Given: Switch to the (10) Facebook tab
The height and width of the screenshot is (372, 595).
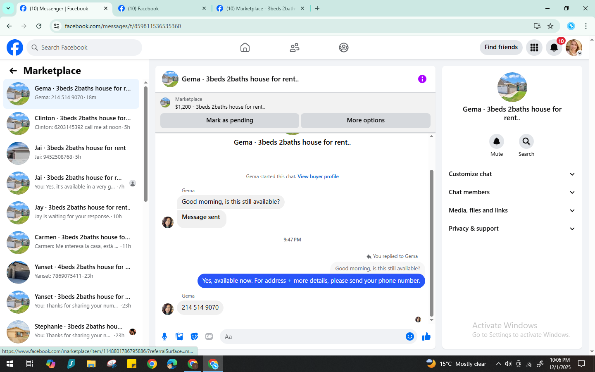Looking at the screenshot, I should click(162, 8).
